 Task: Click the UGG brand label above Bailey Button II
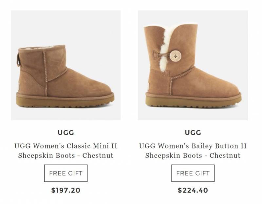coord(193,133)
